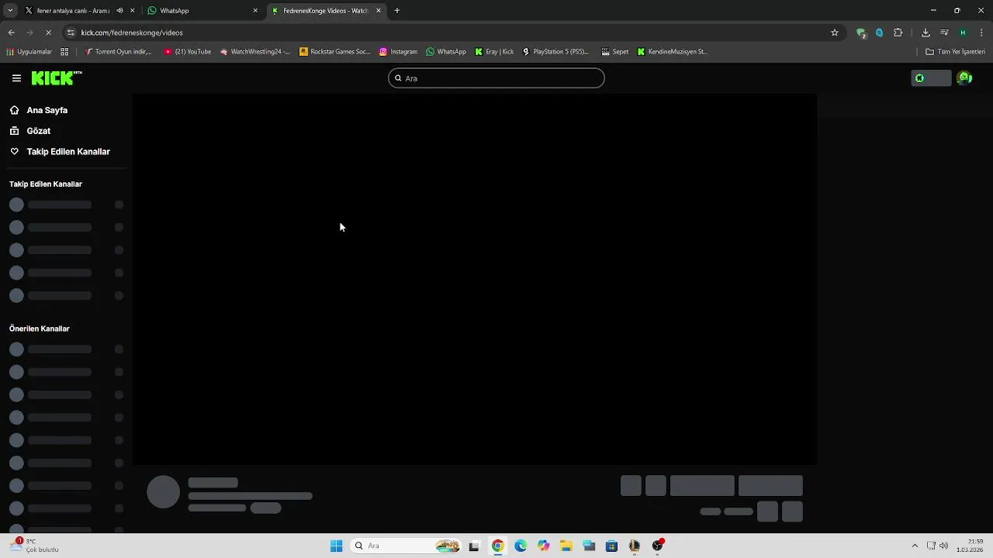The width and height of the screenshot is (993, 558).
Task: Open the Instagram bookmark
Action: pos(399,52)
